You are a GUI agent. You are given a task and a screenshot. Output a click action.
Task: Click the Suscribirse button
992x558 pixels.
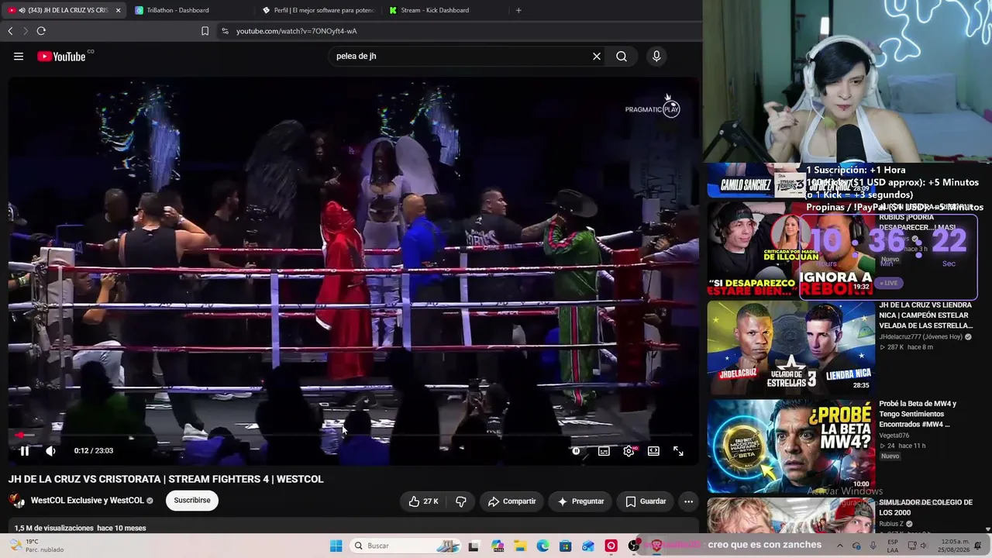pos(192,501)
